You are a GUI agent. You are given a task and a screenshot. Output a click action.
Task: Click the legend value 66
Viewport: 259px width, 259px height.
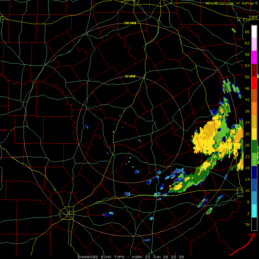(x=247, y=32)
